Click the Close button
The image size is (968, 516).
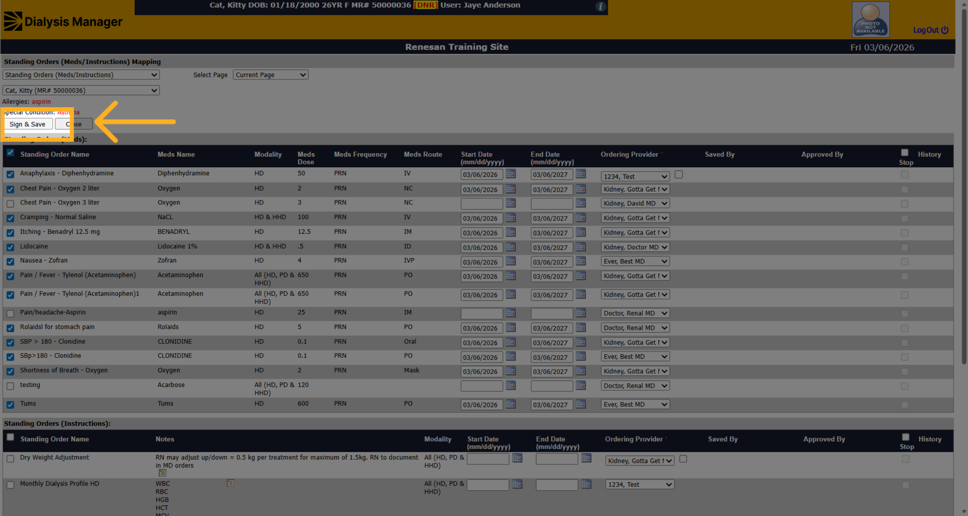(74, 124)
